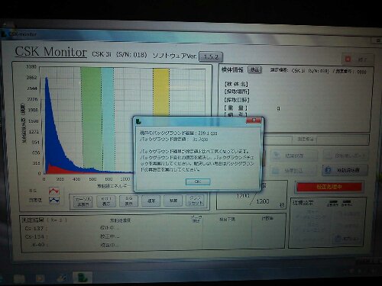Toggle the ROI display button

click(106, 201)
